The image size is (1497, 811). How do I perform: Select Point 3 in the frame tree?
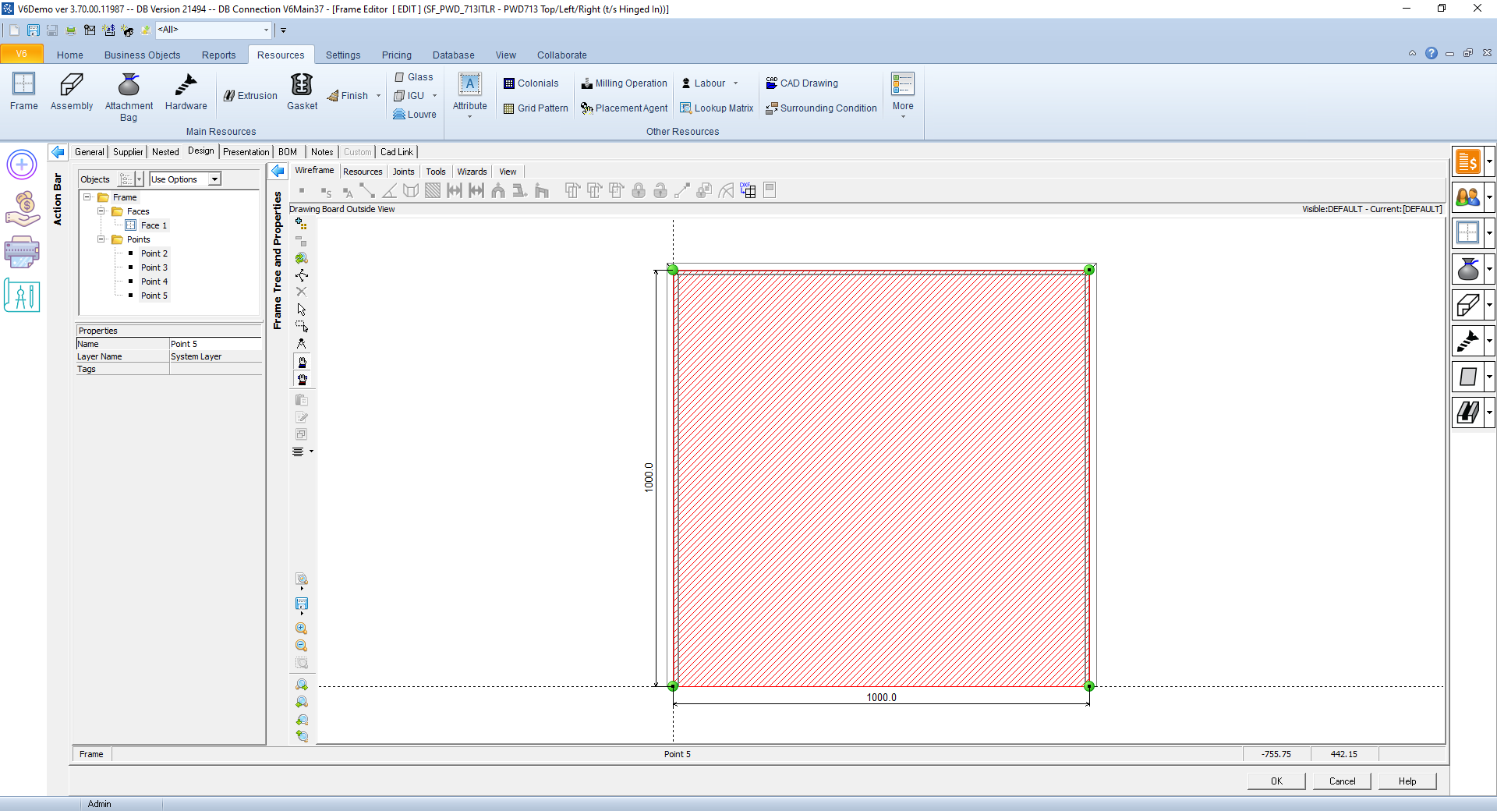(154, 267)
